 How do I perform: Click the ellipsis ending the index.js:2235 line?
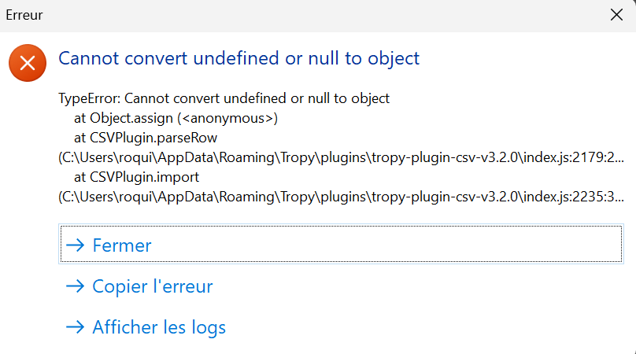click(618, 197)
